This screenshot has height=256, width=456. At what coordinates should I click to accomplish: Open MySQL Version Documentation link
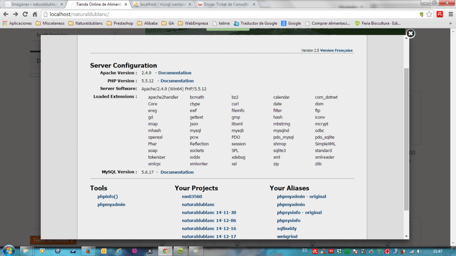click(x=177, y=172)
